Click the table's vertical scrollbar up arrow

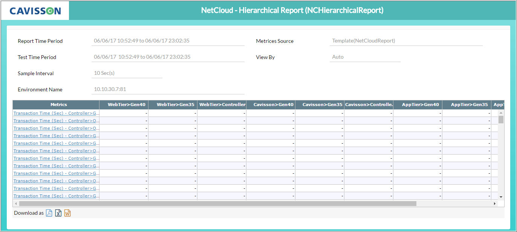click(501, 112)
